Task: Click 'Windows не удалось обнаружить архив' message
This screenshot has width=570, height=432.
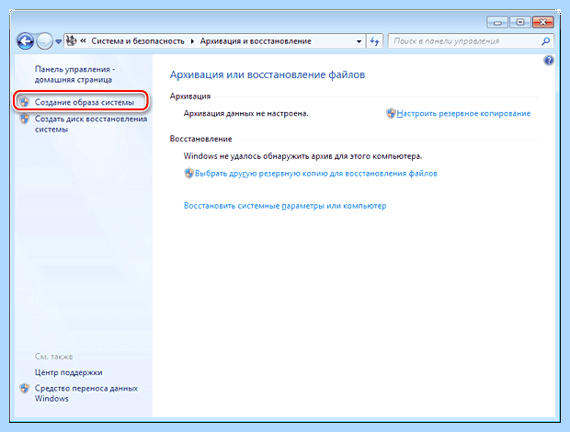Action: 302,156
